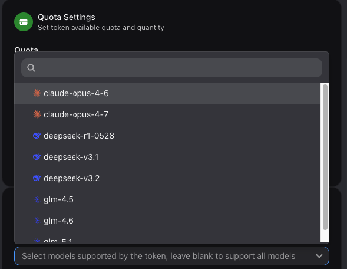Select claude-opus-4-6 from the model list

tap(167, 93)
